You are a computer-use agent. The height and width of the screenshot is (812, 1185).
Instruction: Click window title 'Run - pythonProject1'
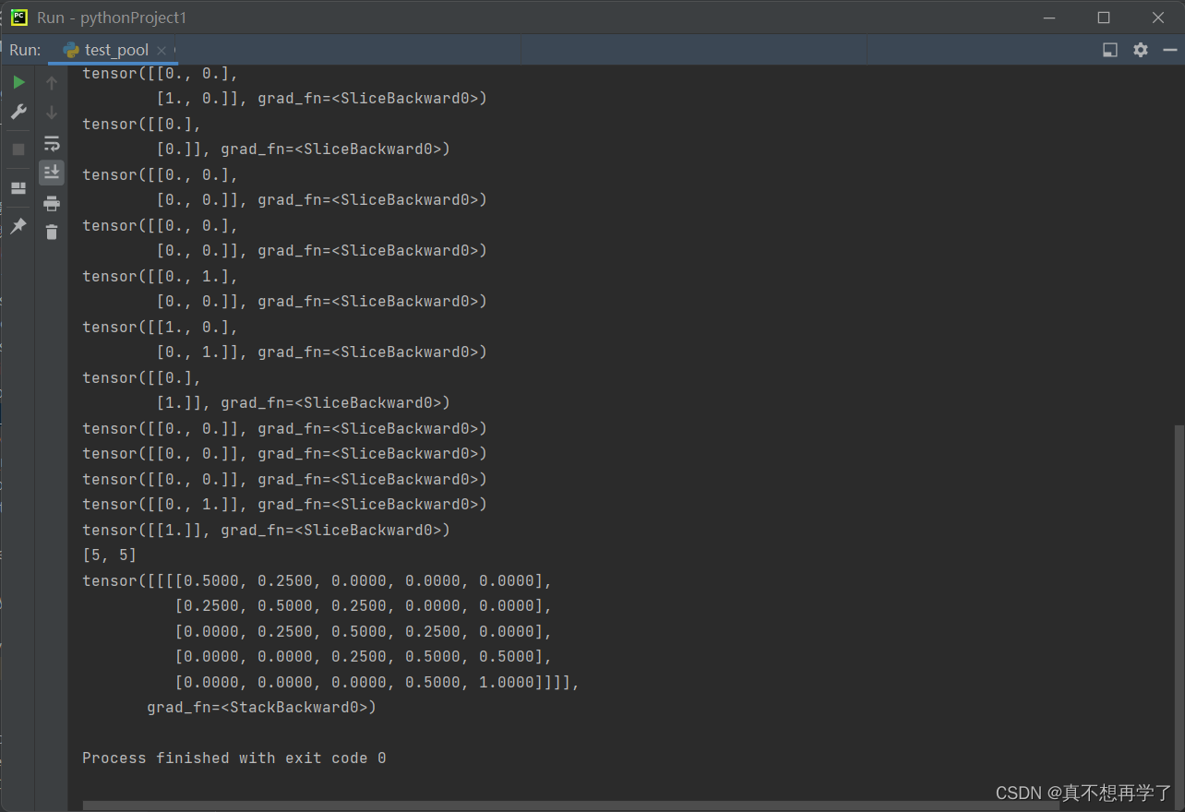112,18
